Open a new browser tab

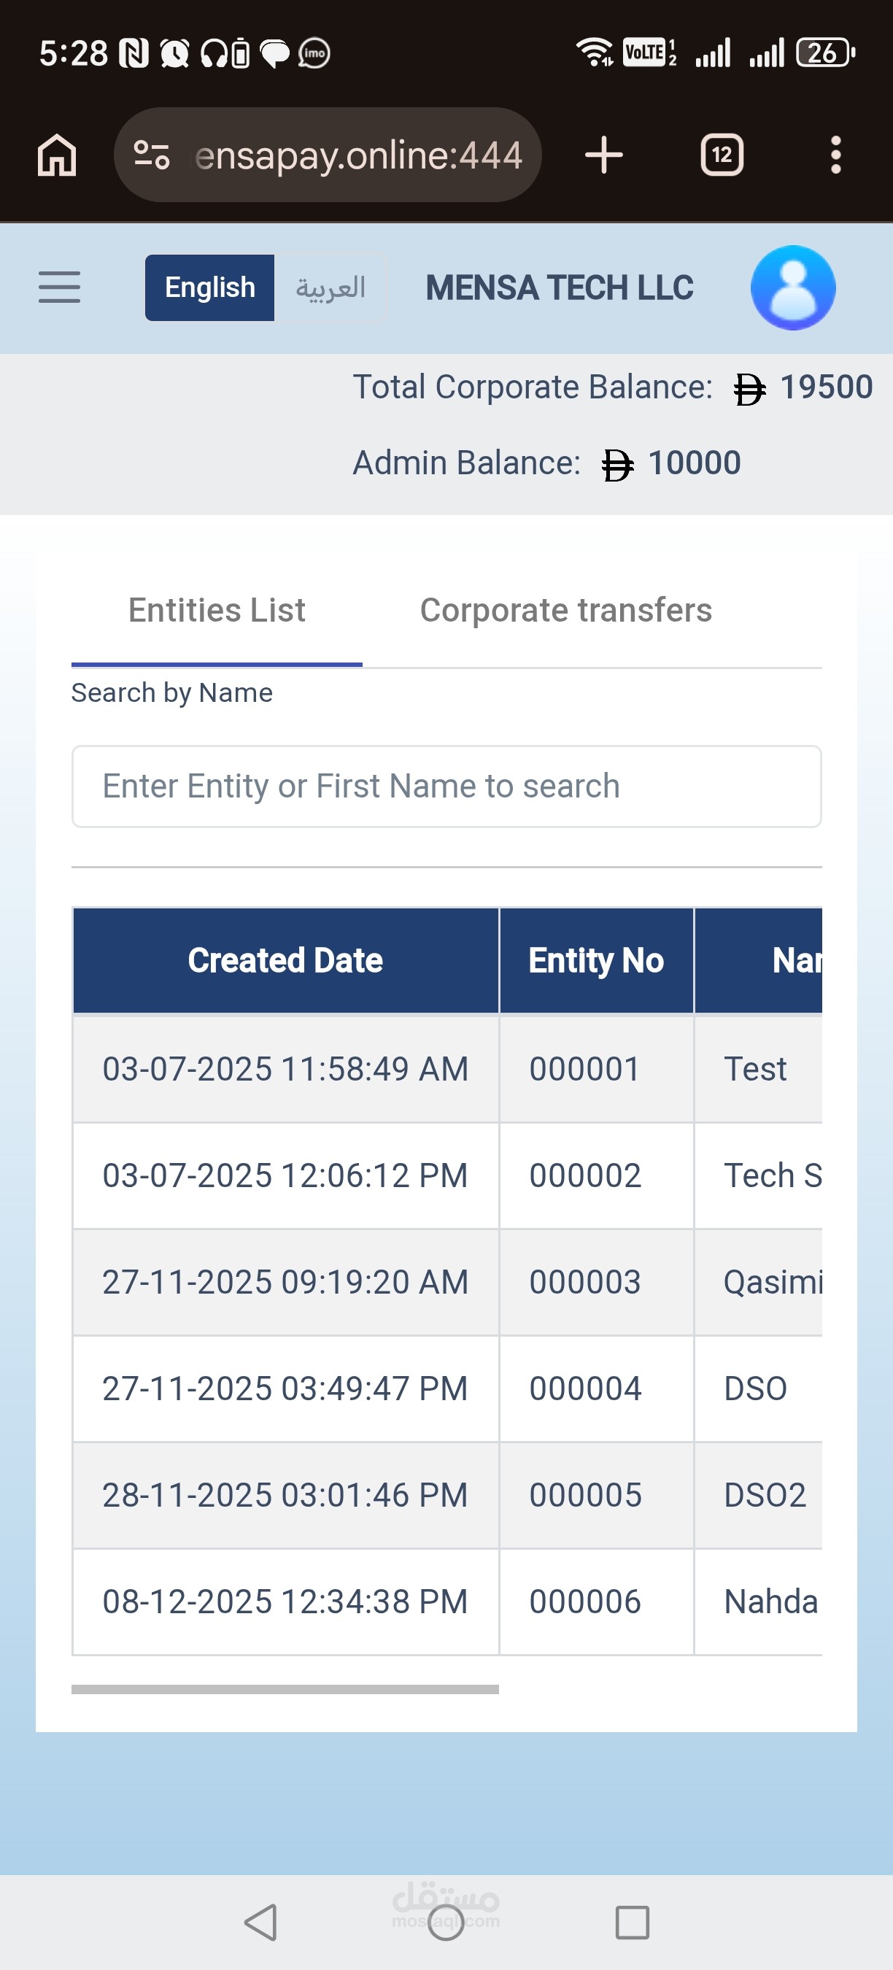(604, 155)
